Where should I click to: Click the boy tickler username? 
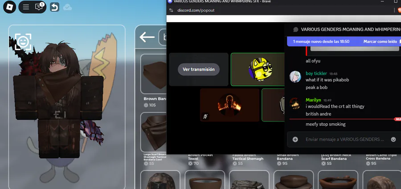click(x=316, y=73)
